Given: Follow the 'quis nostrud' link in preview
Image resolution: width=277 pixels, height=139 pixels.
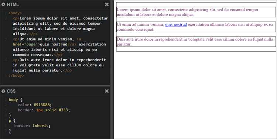Looking at the screenshot, I should click(176, 25).
